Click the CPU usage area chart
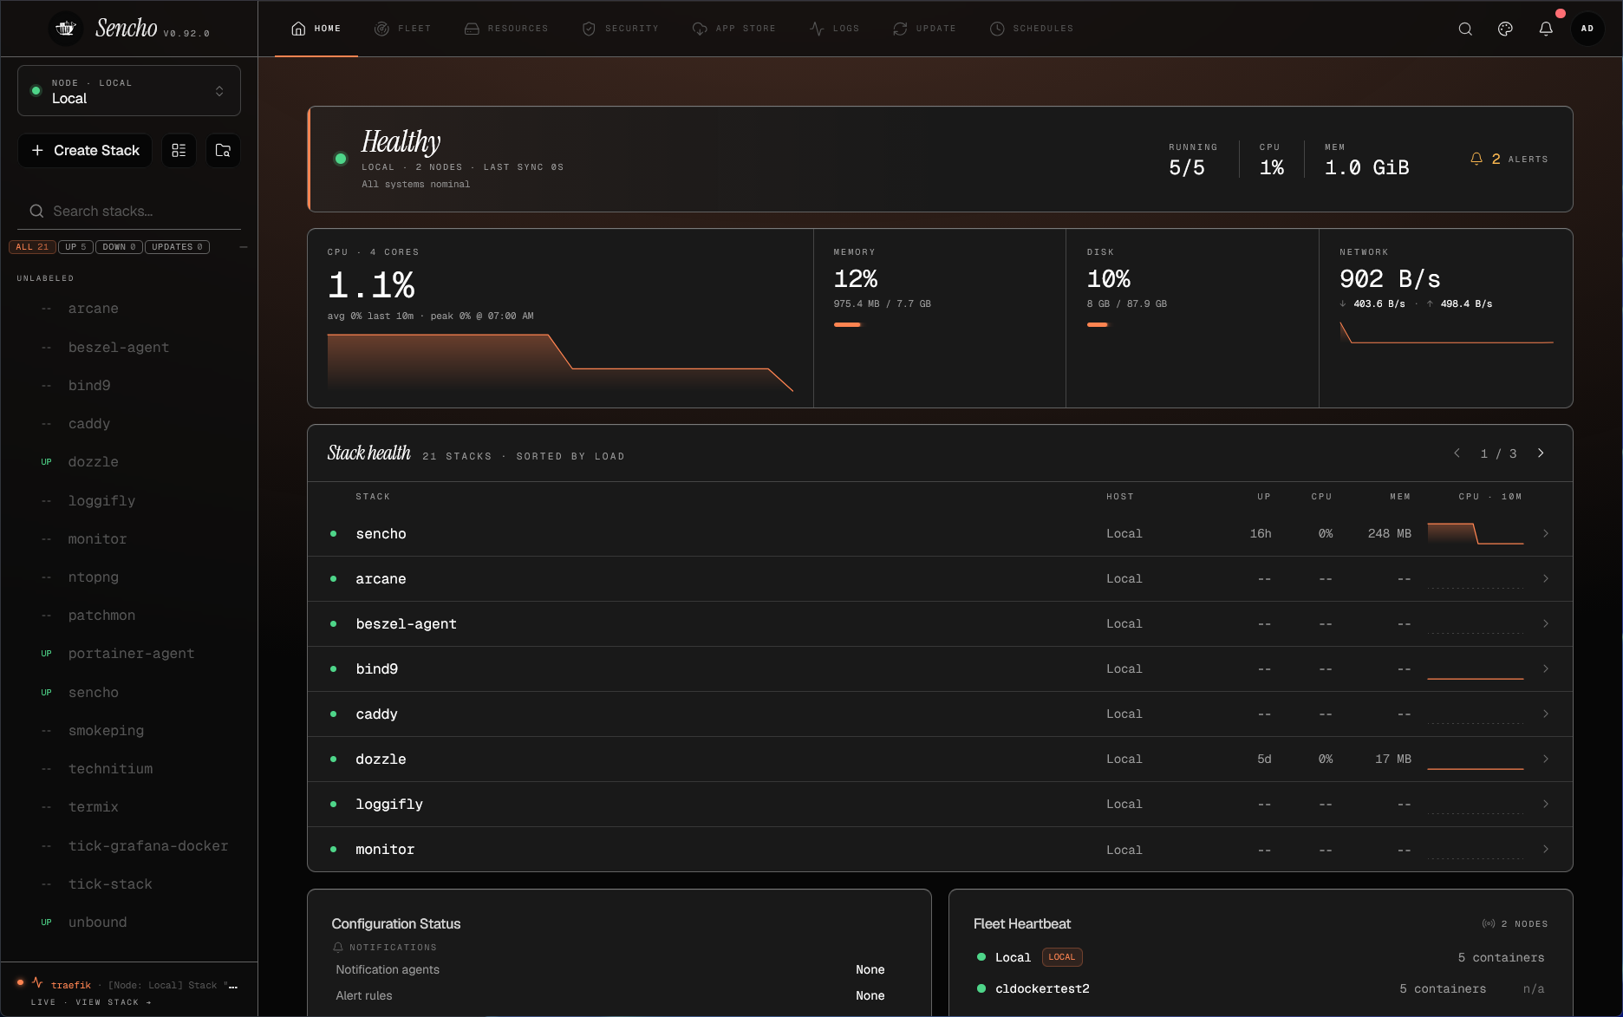 560,362
